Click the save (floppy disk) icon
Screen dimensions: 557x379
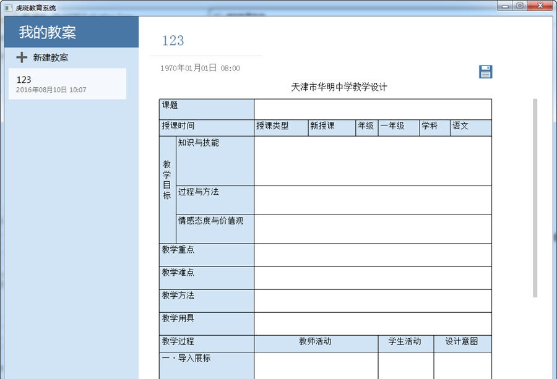point(485,72)
